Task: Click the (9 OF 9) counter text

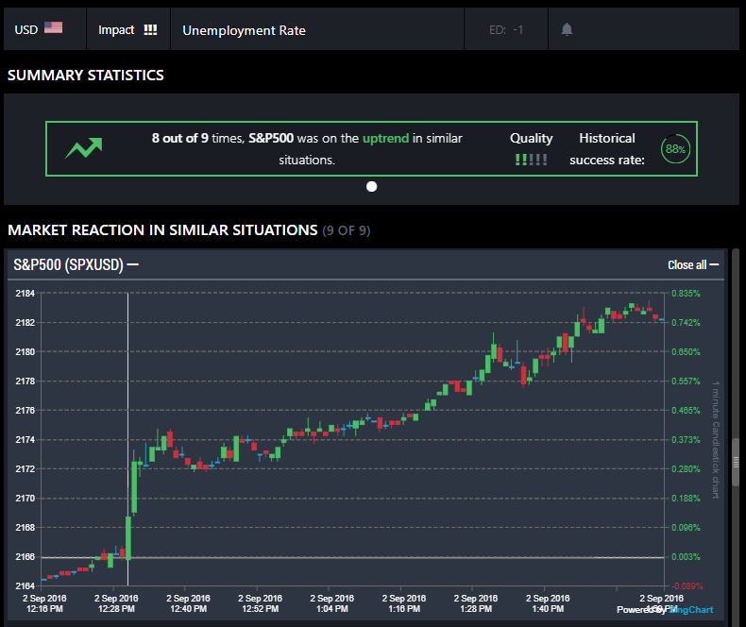Action: [x=346, y=230]
